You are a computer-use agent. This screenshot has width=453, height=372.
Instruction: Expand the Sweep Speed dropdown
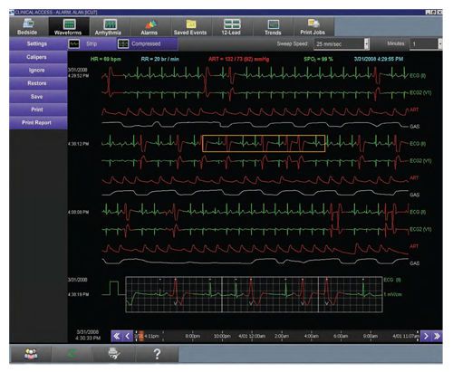point(366,44)
